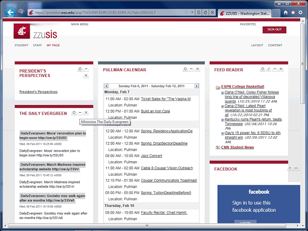The width and height of the screenshot is (308, 231).
Task: Expand CNN Student News folder
Action: (x=218, y=148)
